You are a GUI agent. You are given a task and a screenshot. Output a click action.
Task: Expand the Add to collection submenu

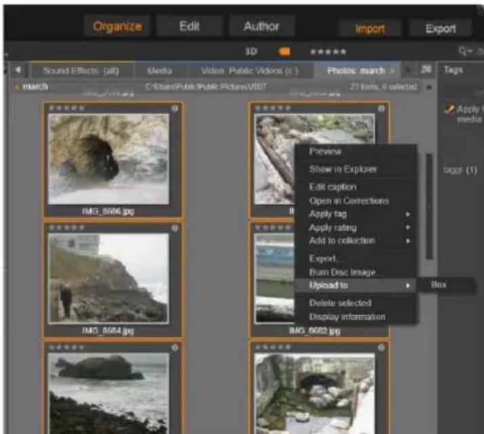(356, 240)
